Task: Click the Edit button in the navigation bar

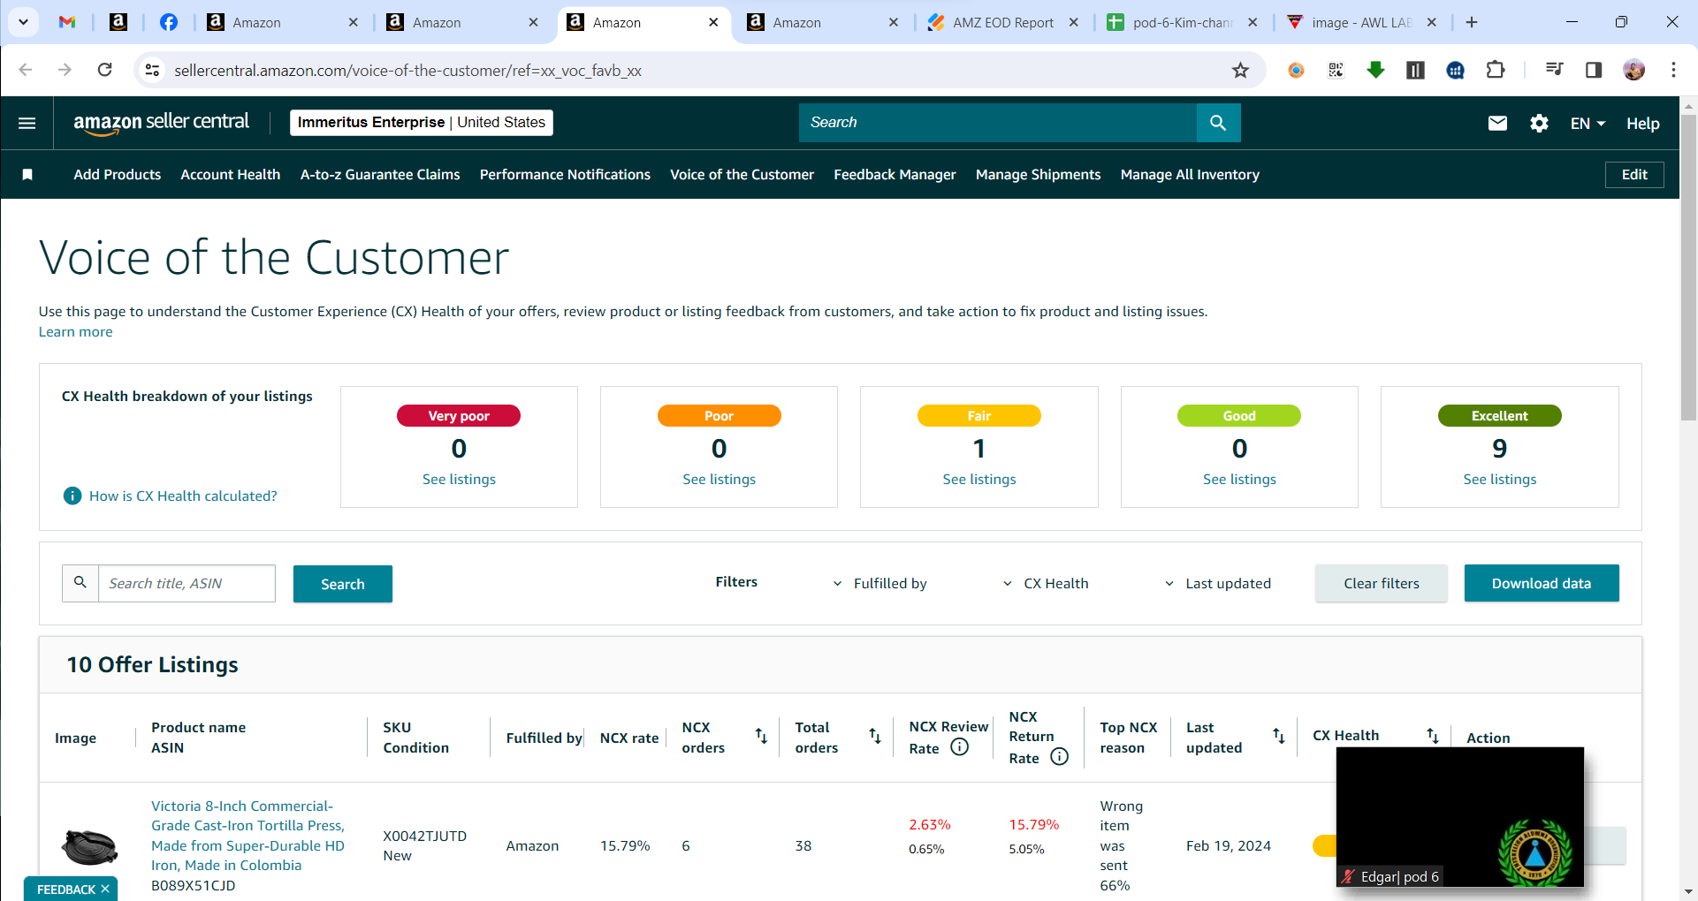Action: (x=1634, y=175)
